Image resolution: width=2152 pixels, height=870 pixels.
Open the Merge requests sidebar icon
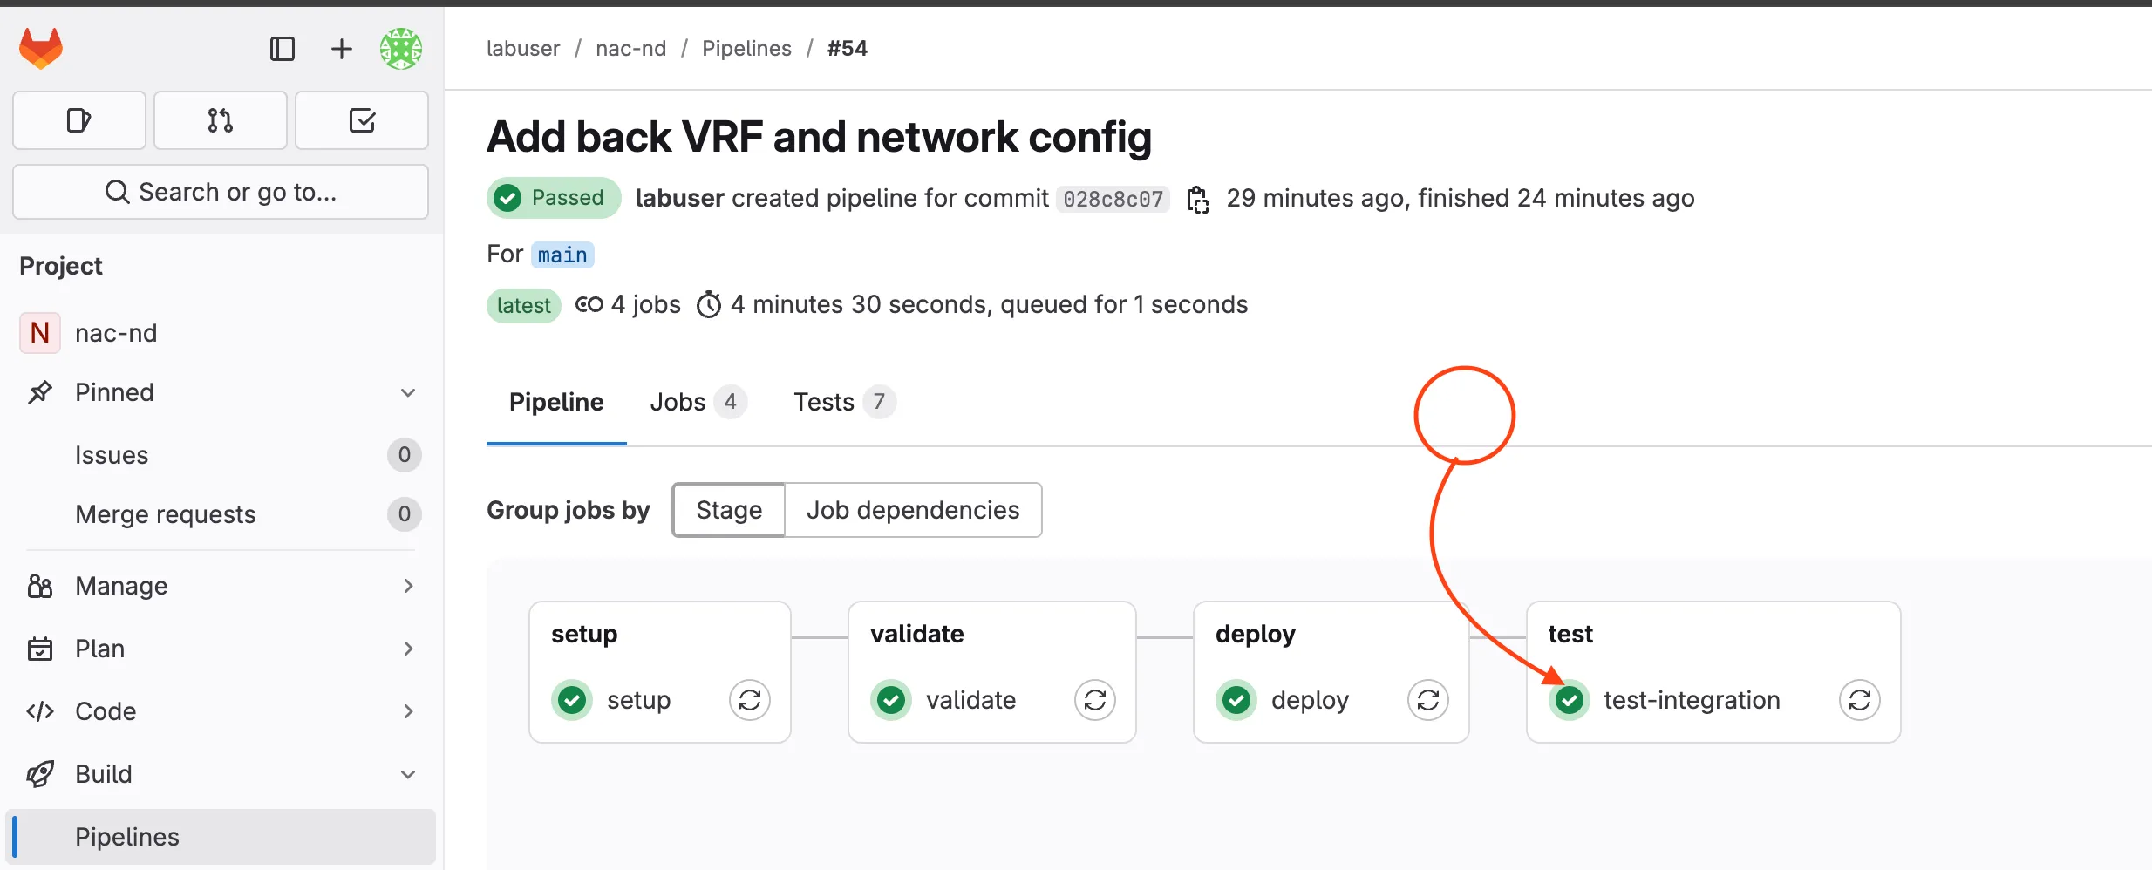click(220, 120)
